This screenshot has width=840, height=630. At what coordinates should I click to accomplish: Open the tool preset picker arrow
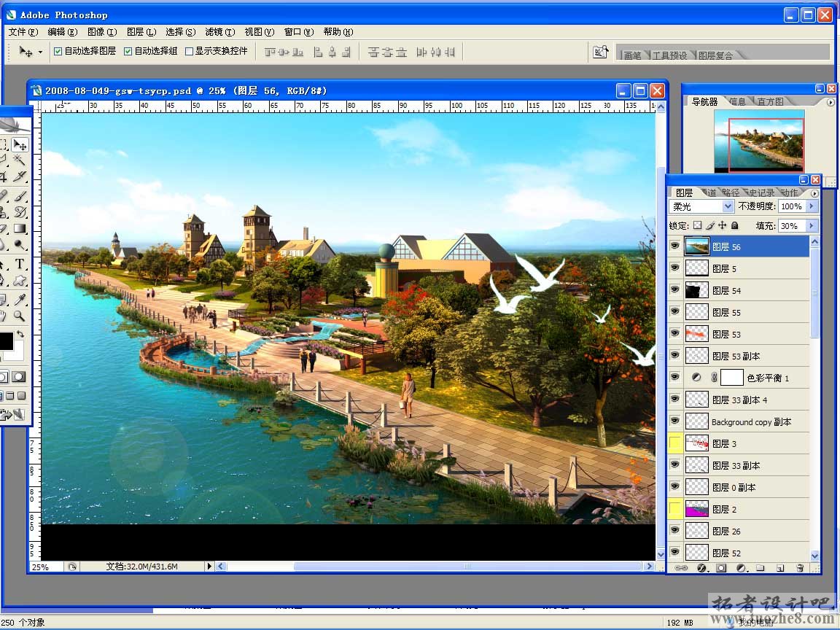click(40, 52)
